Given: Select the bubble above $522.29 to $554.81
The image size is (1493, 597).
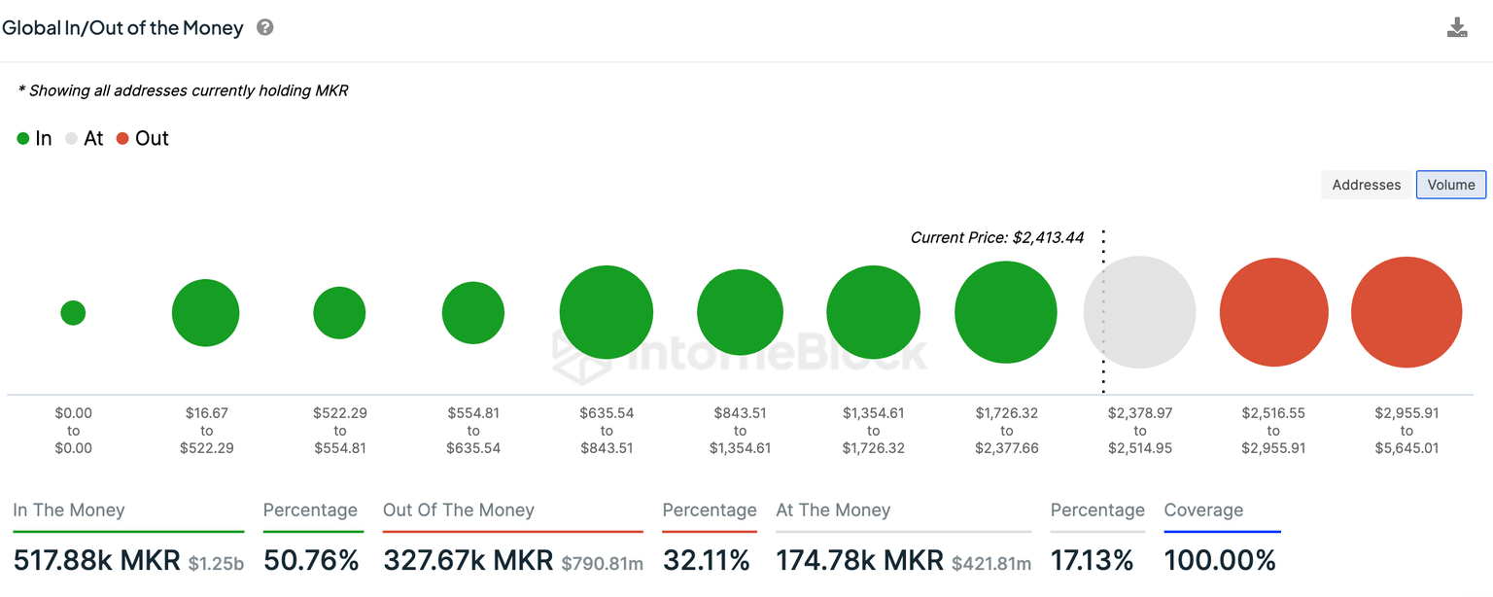Looking at the screenshot, I should (x=339, y=313).
